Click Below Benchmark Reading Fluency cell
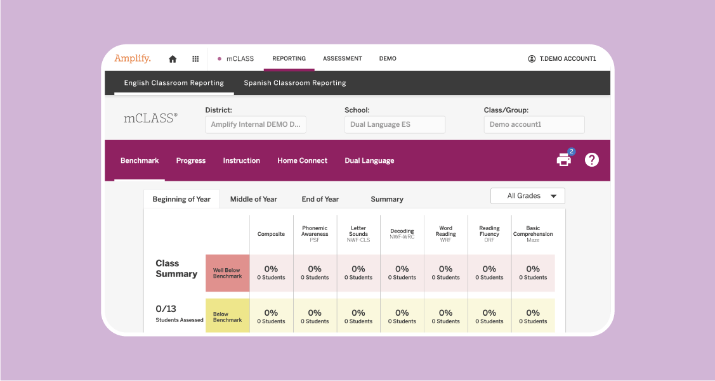Viewport: 715px width, 381px height. tap(489, 315)
